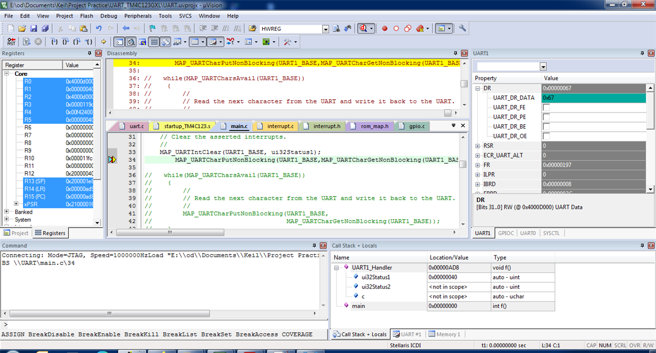This screenshot has height=353, width=656.
Task: Switch to the GPIOC panel tab
Action: pyautogui.click(x=506, y=233)
